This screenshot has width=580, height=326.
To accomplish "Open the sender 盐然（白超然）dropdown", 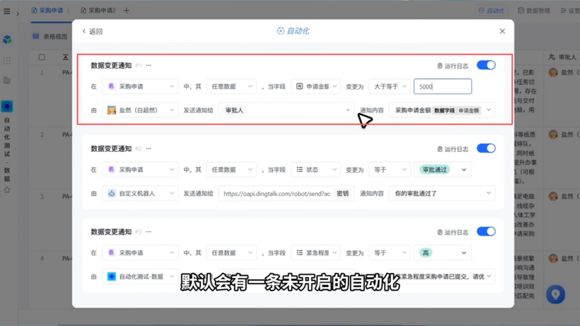I will pyautogui.click(x=140, y=110).
